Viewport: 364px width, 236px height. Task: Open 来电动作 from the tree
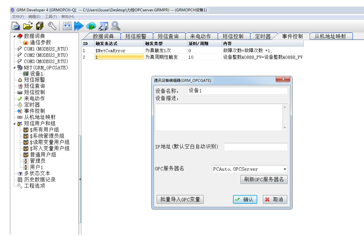34,98
